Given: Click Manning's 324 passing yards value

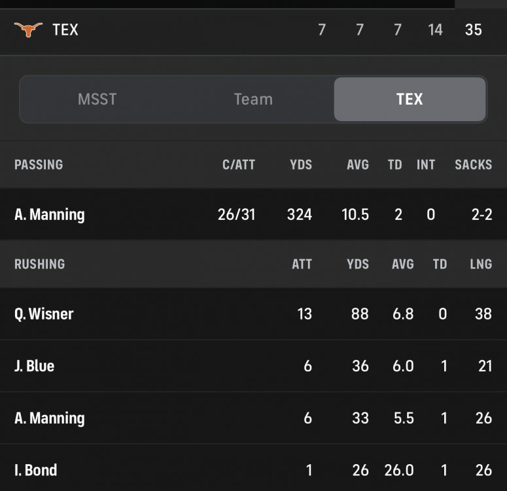Looking at the screenshot, I should [x=299, y=215].
